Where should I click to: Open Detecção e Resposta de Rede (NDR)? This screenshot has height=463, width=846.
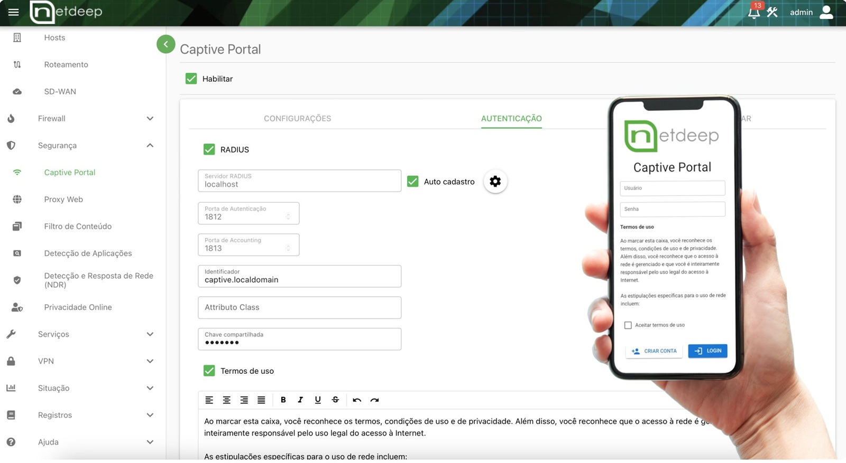(x=98, y=280)
